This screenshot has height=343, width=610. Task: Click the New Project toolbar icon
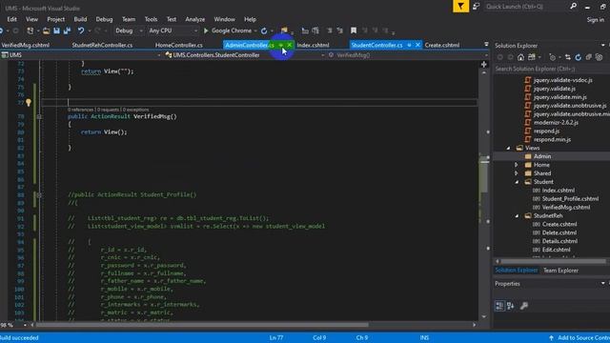pos(30,30)
